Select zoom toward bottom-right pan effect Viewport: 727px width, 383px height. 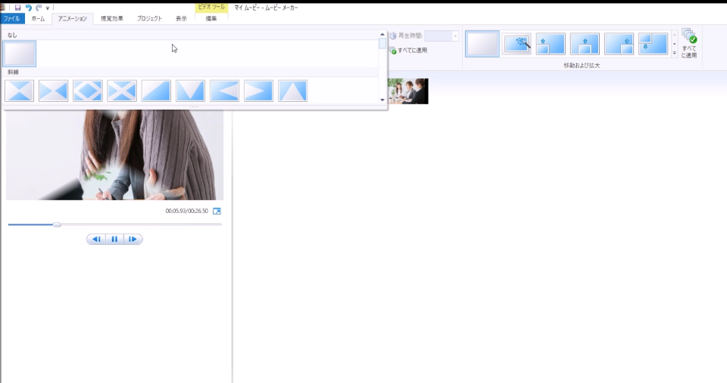point(619,44)
